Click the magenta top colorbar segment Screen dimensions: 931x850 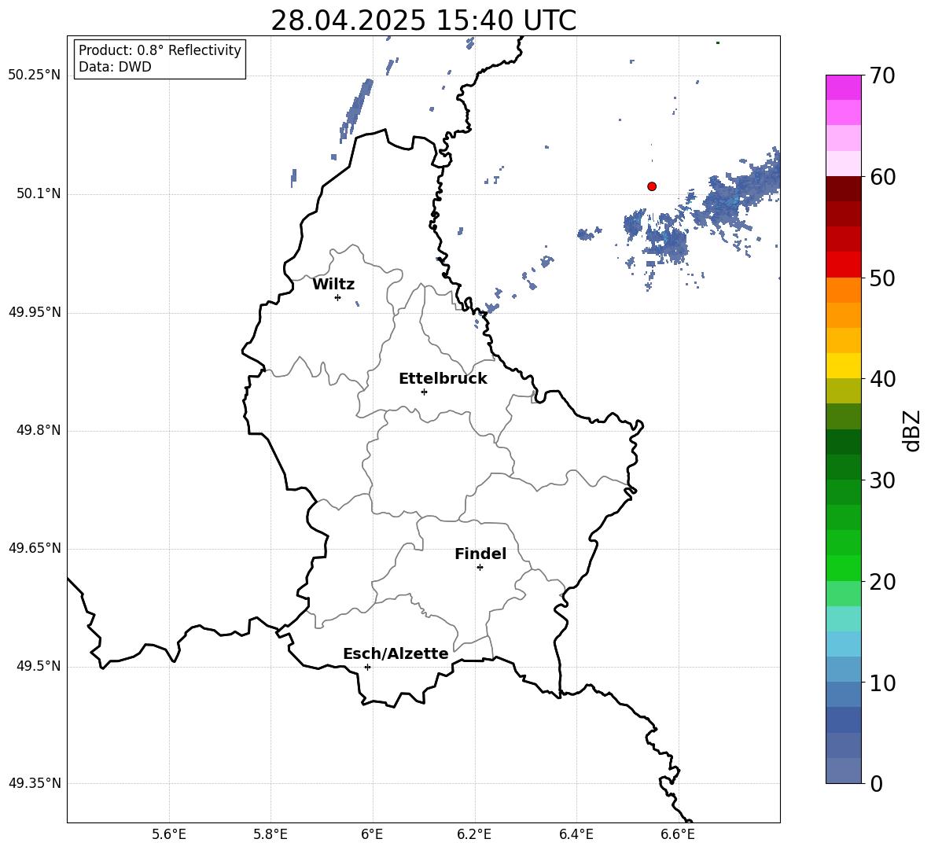click(843, 87)
